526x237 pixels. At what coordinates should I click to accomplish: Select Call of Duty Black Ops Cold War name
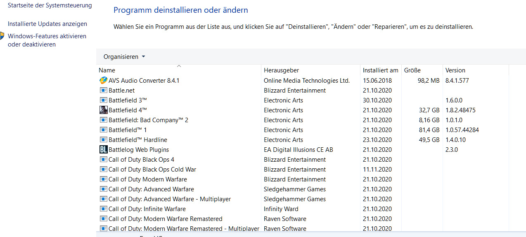pos(152,170)
